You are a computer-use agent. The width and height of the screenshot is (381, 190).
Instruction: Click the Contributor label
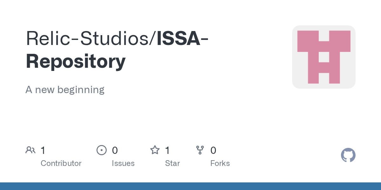pos(61,163)
